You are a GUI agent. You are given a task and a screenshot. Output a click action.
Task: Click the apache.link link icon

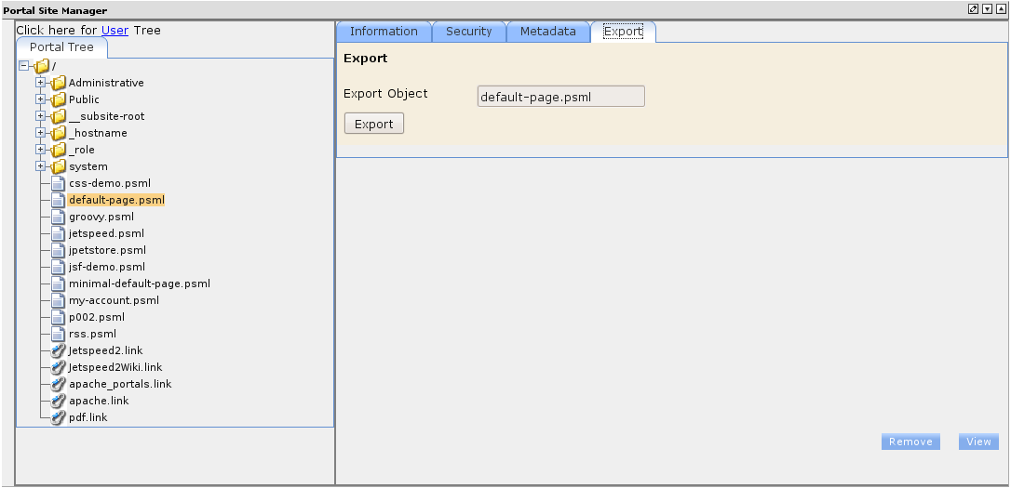point(59,401)
